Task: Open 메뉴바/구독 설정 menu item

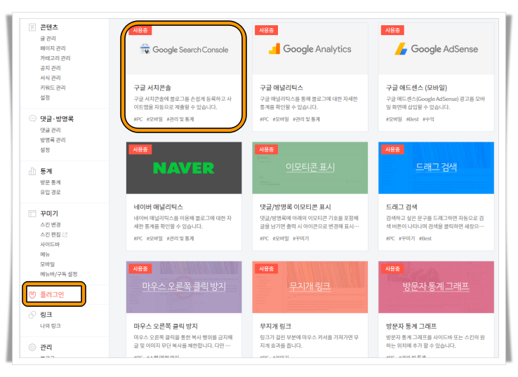Action: tap(58, 274)
